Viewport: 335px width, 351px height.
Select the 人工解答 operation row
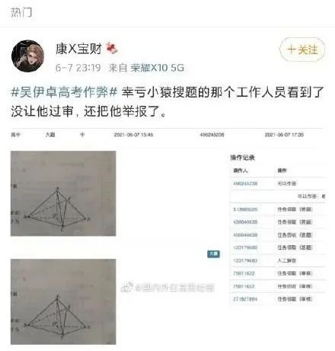(278, 260)
